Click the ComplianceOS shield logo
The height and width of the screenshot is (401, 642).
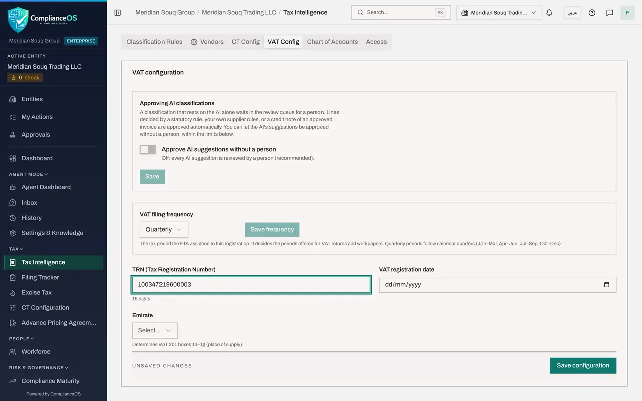(x=18, y=19)
